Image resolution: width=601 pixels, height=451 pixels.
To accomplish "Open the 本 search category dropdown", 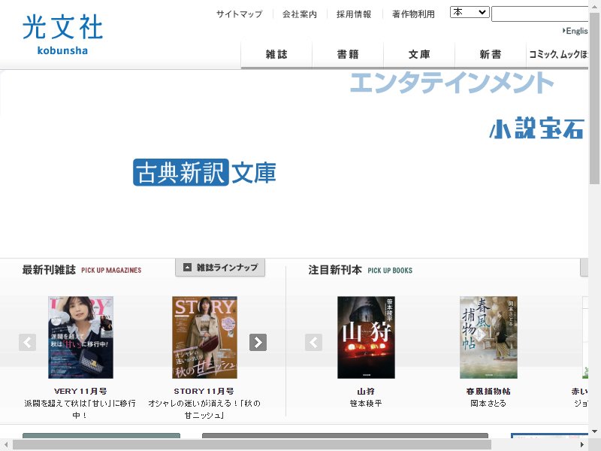I will coord(470,12).
